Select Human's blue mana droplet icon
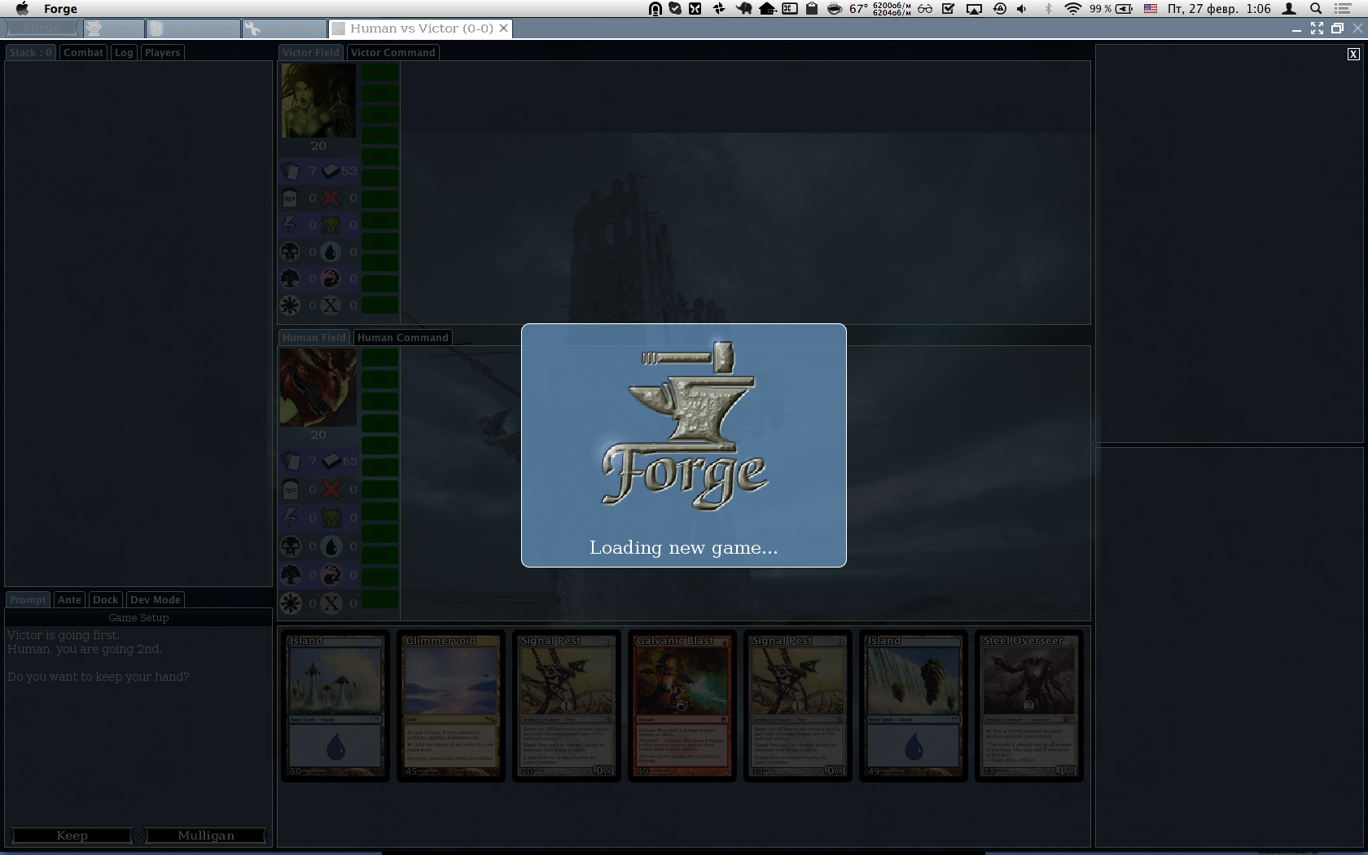Image resolution: width=1368 pixels, height=855 pixels. coord(331,546)
